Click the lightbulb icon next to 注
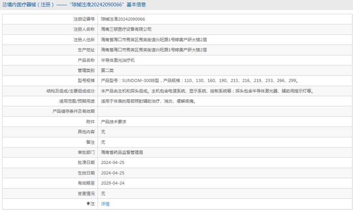353x210 pixels. 88,204
